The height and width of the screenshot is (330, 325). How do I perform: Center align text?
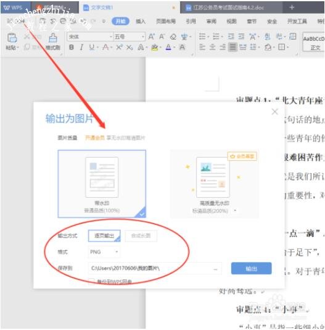coord(212,47)
